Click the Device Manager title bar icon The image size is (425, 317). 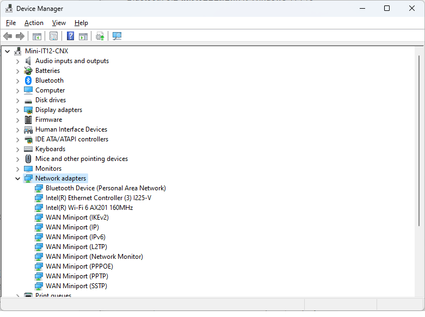click(9, 8)
